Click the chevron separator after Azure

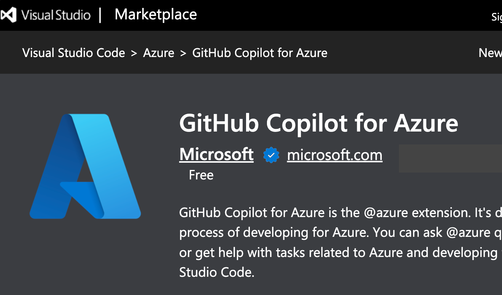point(183,53)
